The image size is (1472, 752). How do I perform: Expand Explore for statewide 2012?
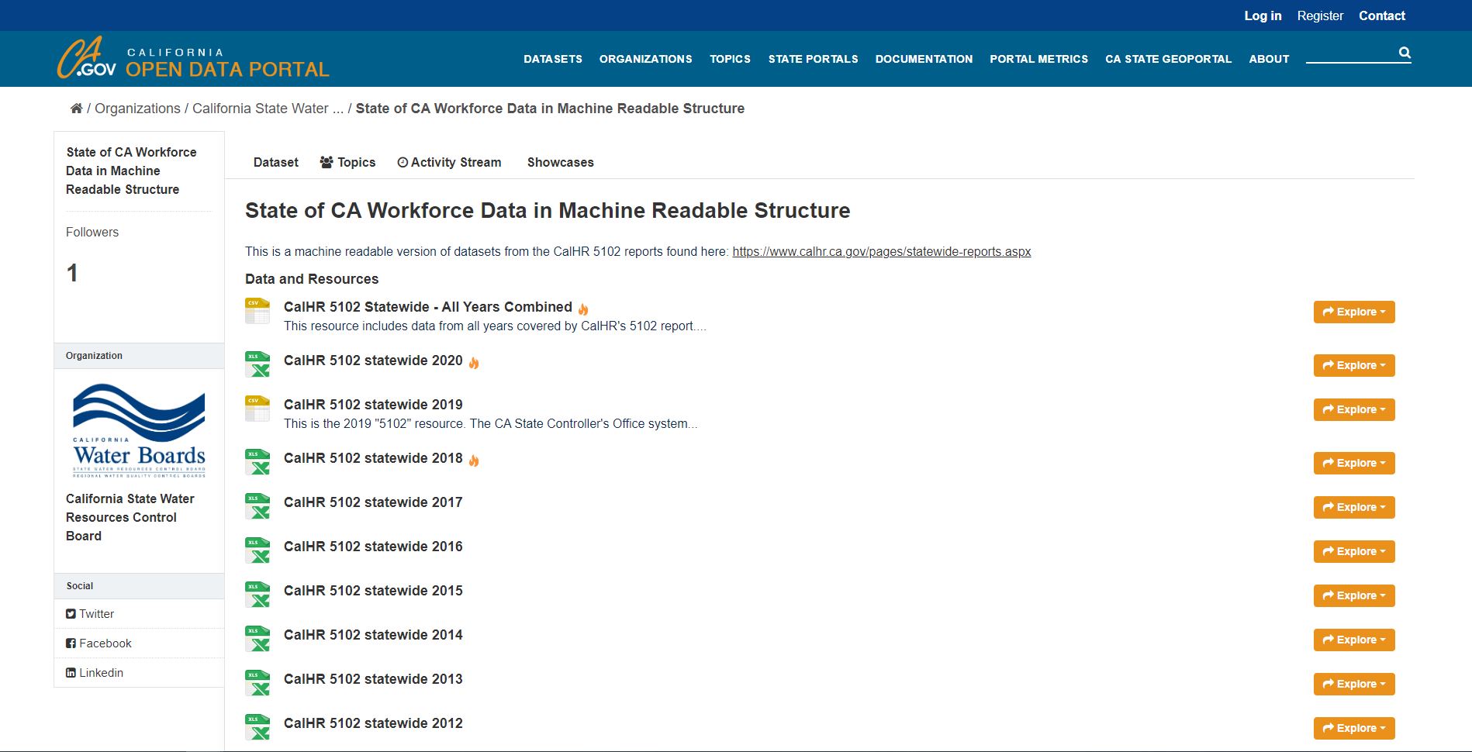coord(1354,728)
